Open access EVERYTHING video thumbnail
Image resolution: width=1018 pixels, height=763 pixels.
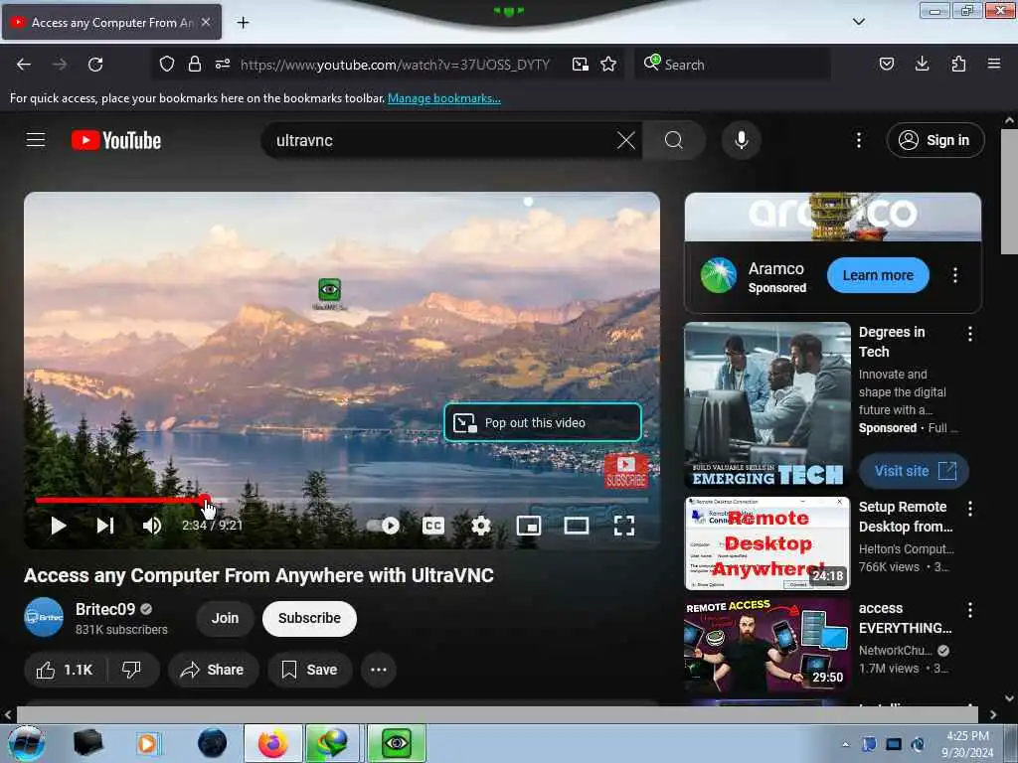[x=767, y=645]
